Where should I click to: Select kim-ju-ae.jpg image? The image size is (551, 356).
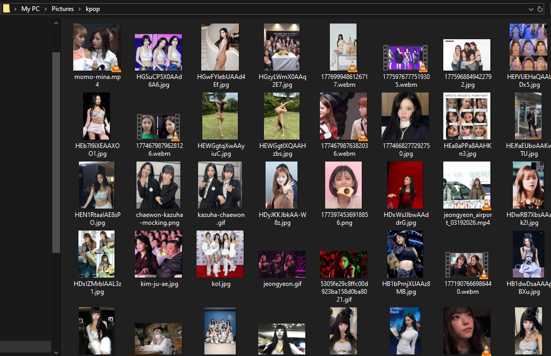point(158,254)
